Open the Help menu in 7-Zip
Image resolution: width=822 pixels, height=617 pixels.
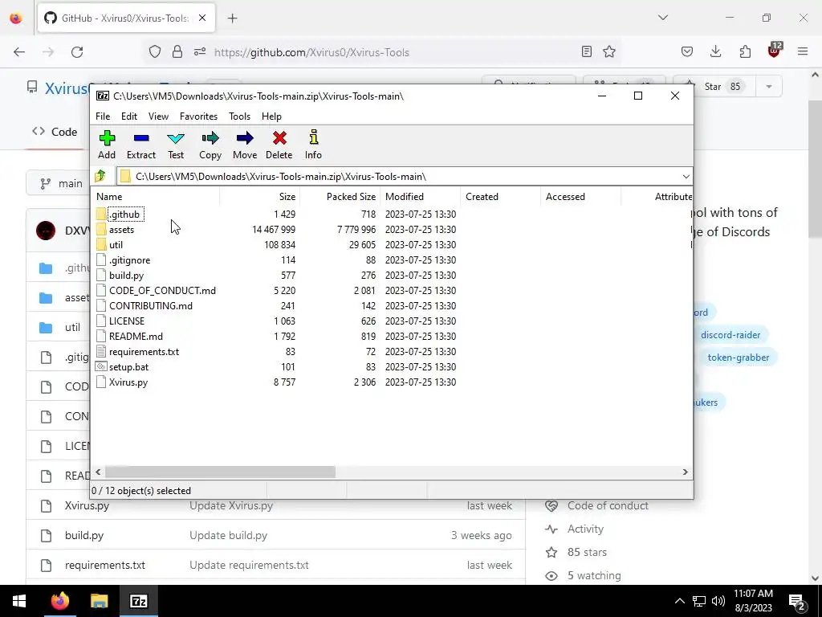[x=271, y=116]
